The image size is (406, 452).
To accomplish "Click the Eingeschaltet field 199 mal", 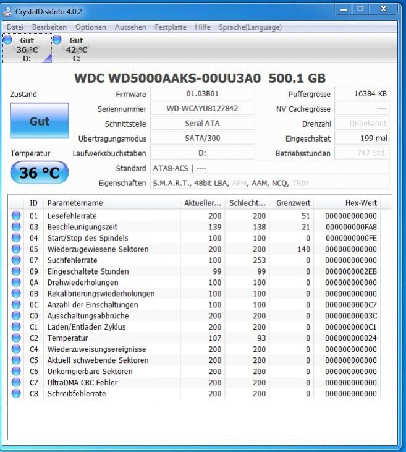I will (362, 138).
